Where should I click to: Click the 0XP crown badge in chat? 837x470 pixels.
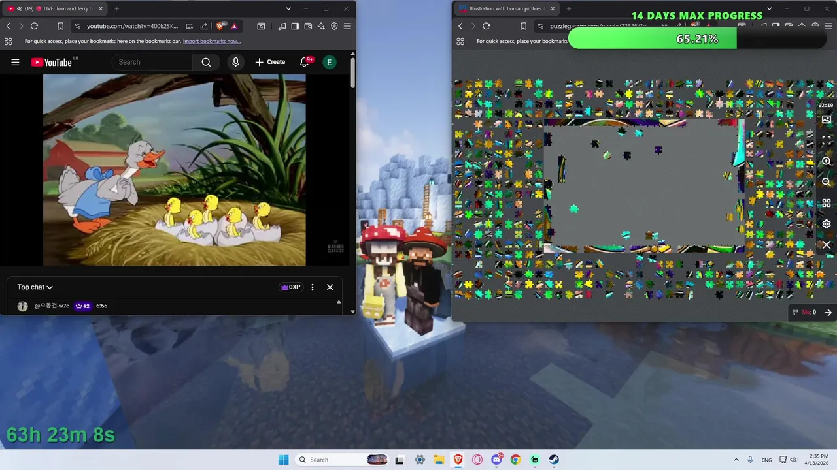[290, 287]
